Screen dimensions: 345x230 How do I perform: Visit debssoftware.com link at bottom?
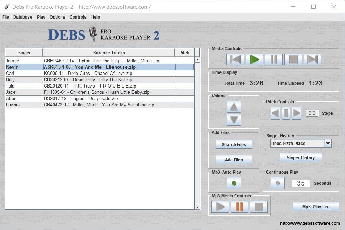[310, 223]
